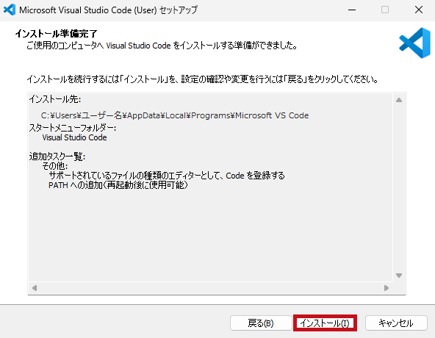Click the horizontal scrollbar track of the summary box
Viewport: 435px width, 338px height.
click(x=210, y=288)
